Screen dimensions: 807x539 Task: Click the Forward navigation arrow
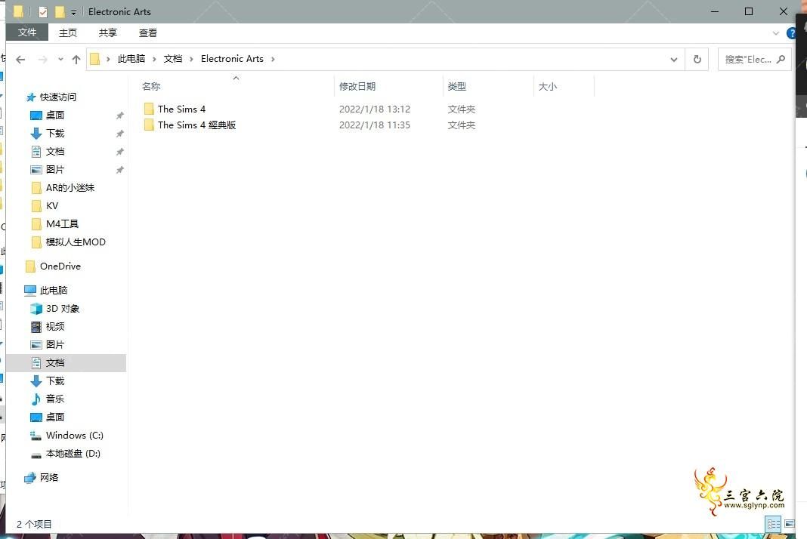pyautogui.click(x=43, y=60)
